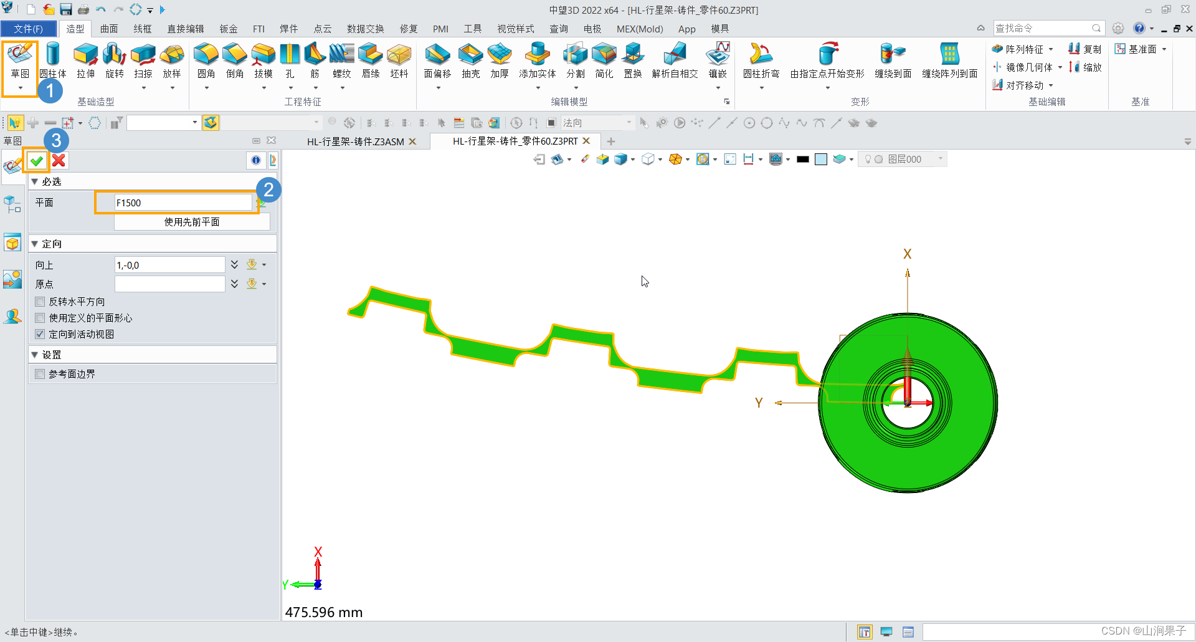Click the 分割 split tool
Image resolution: width=1196 pixels, height=642 pixels.
576,61
